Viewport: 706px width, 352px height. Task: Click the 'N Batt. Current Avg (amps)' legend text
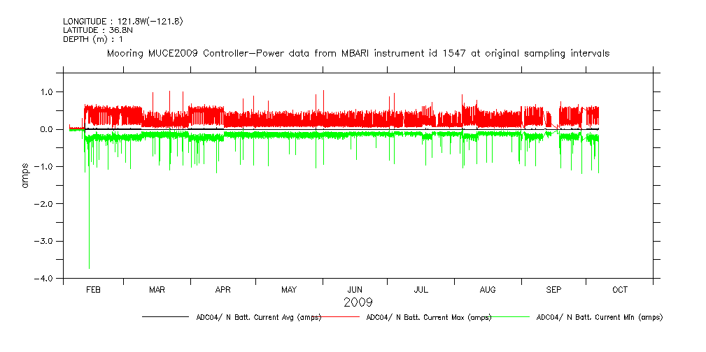tap(258, 317)
